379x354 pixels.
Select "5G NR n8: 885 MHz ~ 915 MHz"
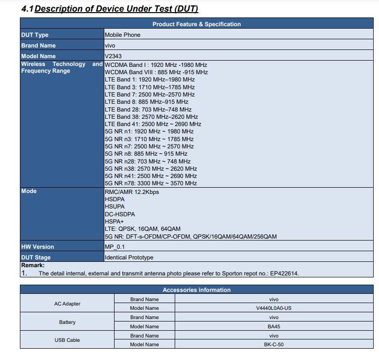[146, 154]
